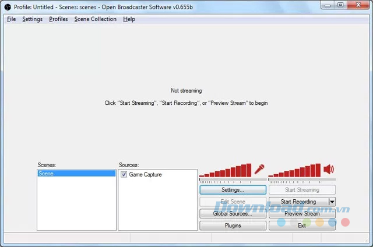Open the Help menu
Screen dimensions: 373x247
129,19
